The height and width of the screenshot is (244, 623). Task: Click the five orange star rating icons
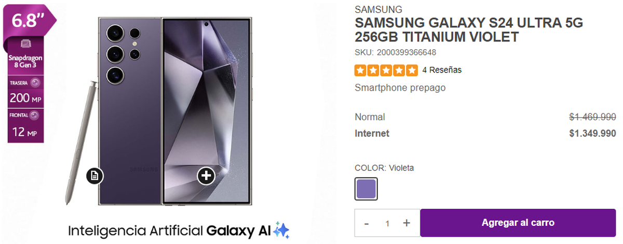pyautogui.click(x=386, y=70)
